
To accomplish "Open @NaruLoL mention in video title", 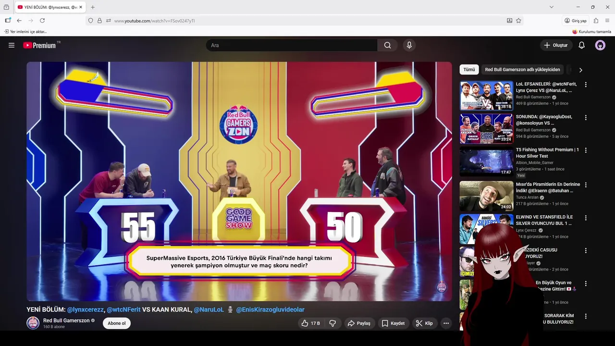I will point(209,309).
